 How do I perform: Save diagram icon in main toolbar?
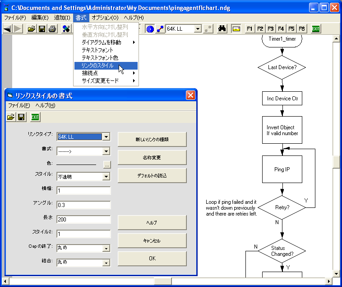click(x=42, y=28)
